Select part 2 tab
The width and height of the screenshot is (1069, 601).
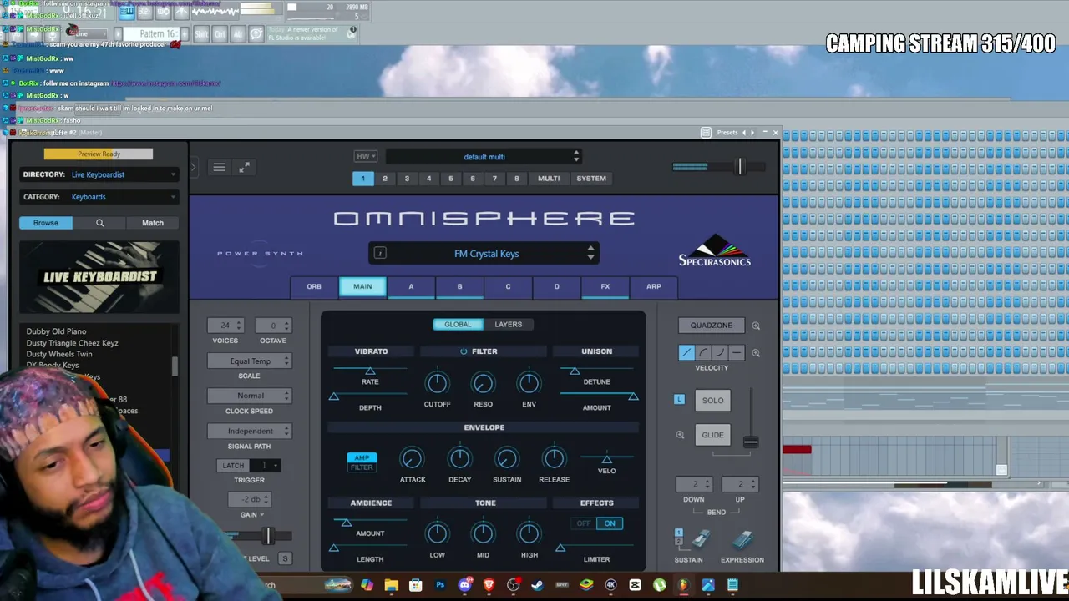click(385, 179)
